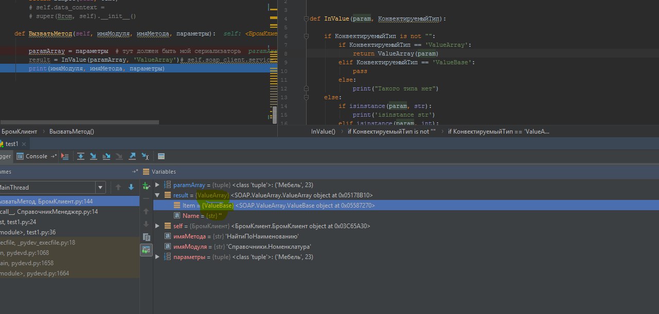
Task: Click the Step Out arrow icon
Action: tap(132, 156)
